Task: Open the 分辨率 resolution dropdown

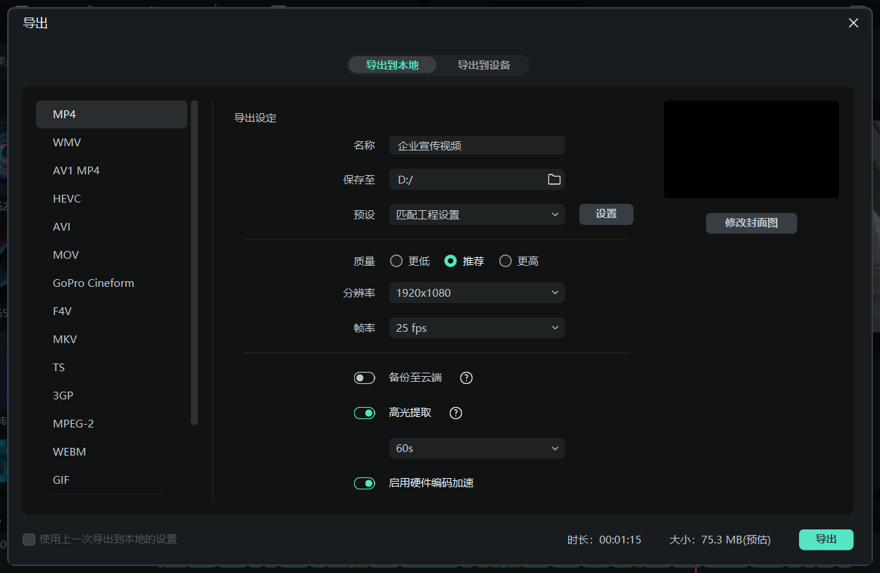Action: pyautogui.click(x=477, y=292)
